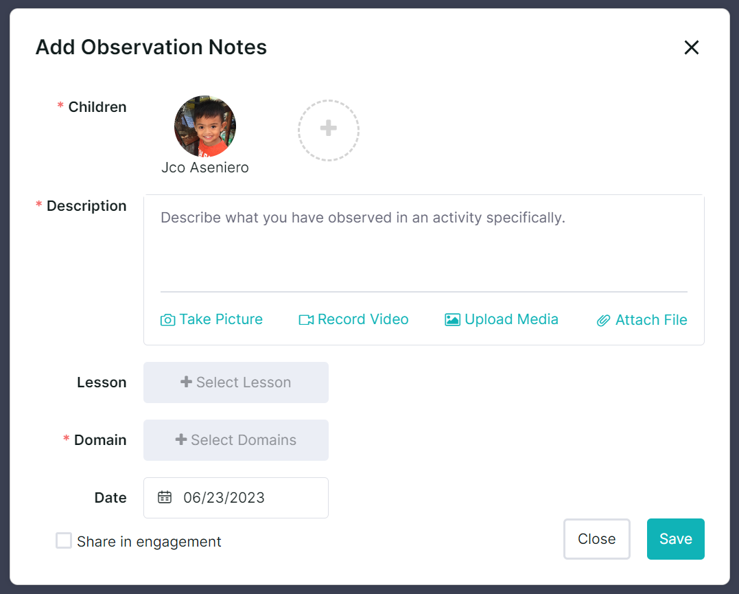Click the video camera icon for Record Video
Viewport: 739px width, 594px height.
(306, 320)
